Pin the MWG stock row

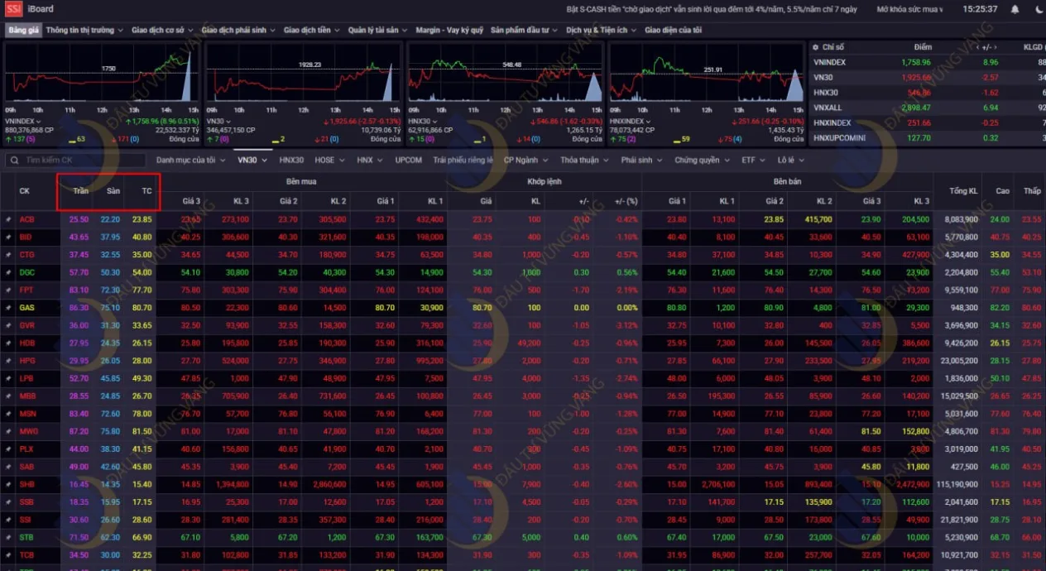pyautogui.click(x=8, y=431)
